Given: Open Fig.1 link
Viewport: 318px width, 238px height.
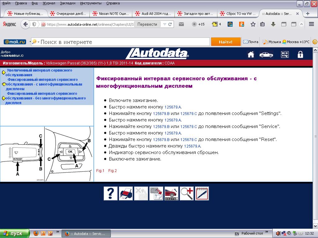Looking at the screenshot, I should click(100, 171).
